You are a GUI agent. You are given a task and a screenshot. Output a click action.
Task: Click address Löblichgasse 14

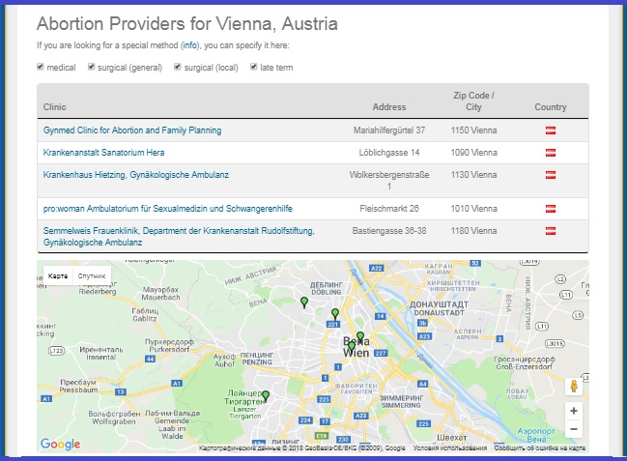(x=389, y=153)
